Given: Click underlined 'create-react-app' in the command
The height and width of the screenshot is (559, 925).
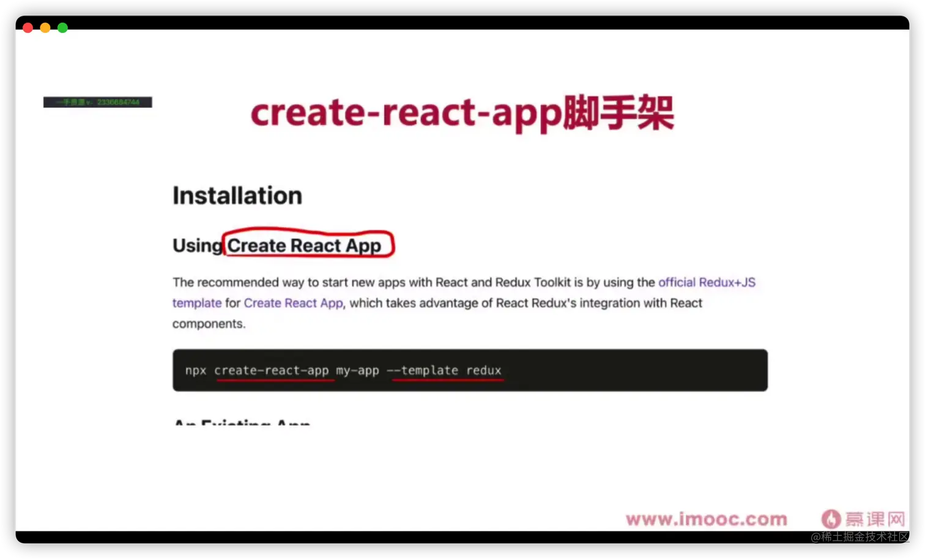Looking at the screenshot, I should coord(272,371).
